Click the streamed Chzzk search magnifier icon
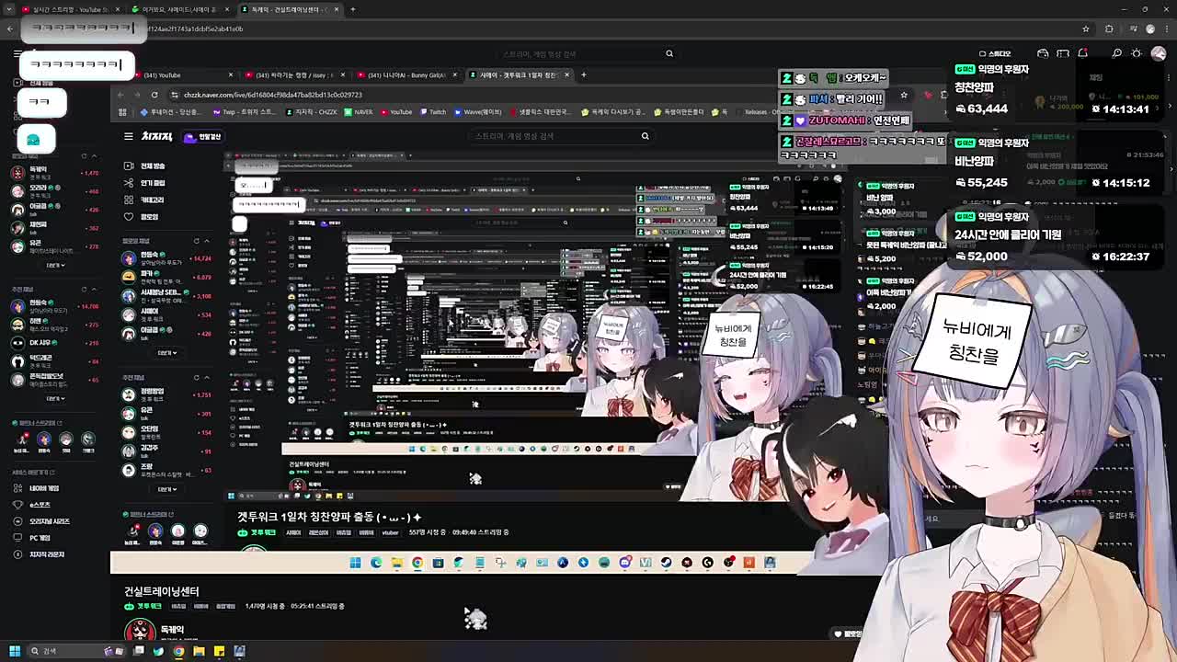The image size is (1177, 662). 645,136
